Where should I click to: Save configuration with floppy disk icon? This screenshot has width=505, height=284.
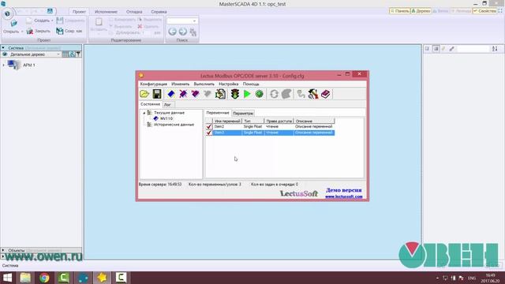point(157,94)
